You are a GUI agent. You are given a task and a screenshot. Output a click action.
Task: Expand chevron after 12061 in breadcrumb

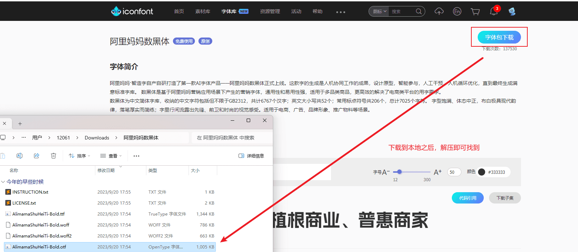[77, 137]
